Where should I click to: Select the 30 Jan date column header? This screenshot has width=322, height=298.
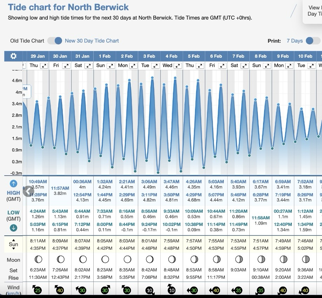click(60, 56)
